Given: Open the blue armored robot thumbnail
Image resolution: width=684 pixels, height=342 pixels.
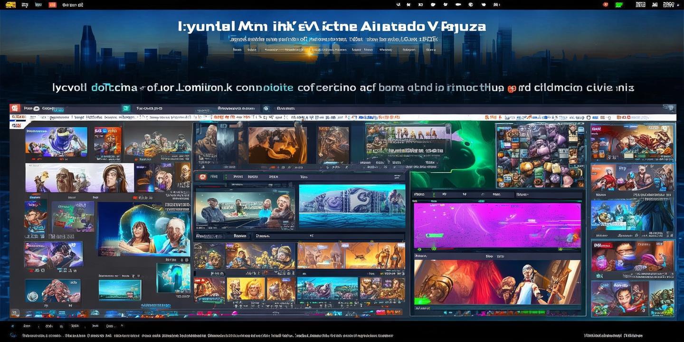Looking at the screenshot, I should pos(57,142).
